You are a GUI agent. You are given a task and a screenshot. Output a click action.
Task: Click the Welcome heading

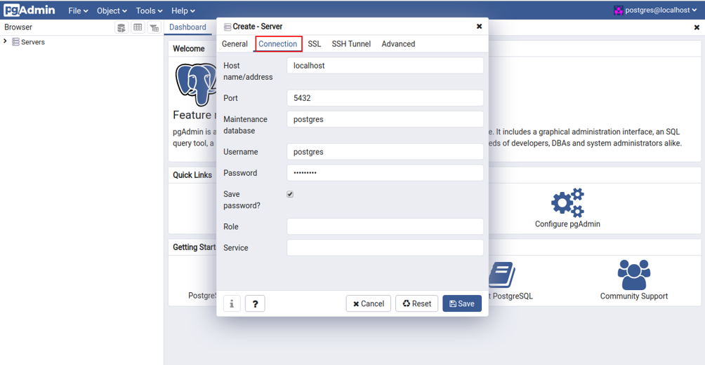tap(189, 48)
